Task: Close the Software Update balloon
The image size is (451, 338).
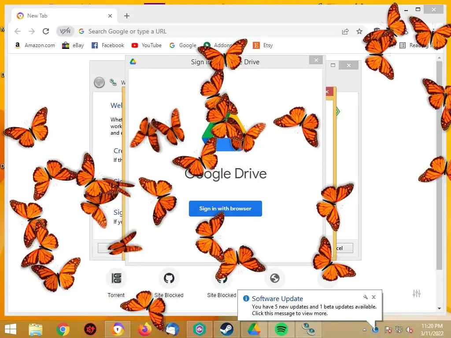Action: 373,297
